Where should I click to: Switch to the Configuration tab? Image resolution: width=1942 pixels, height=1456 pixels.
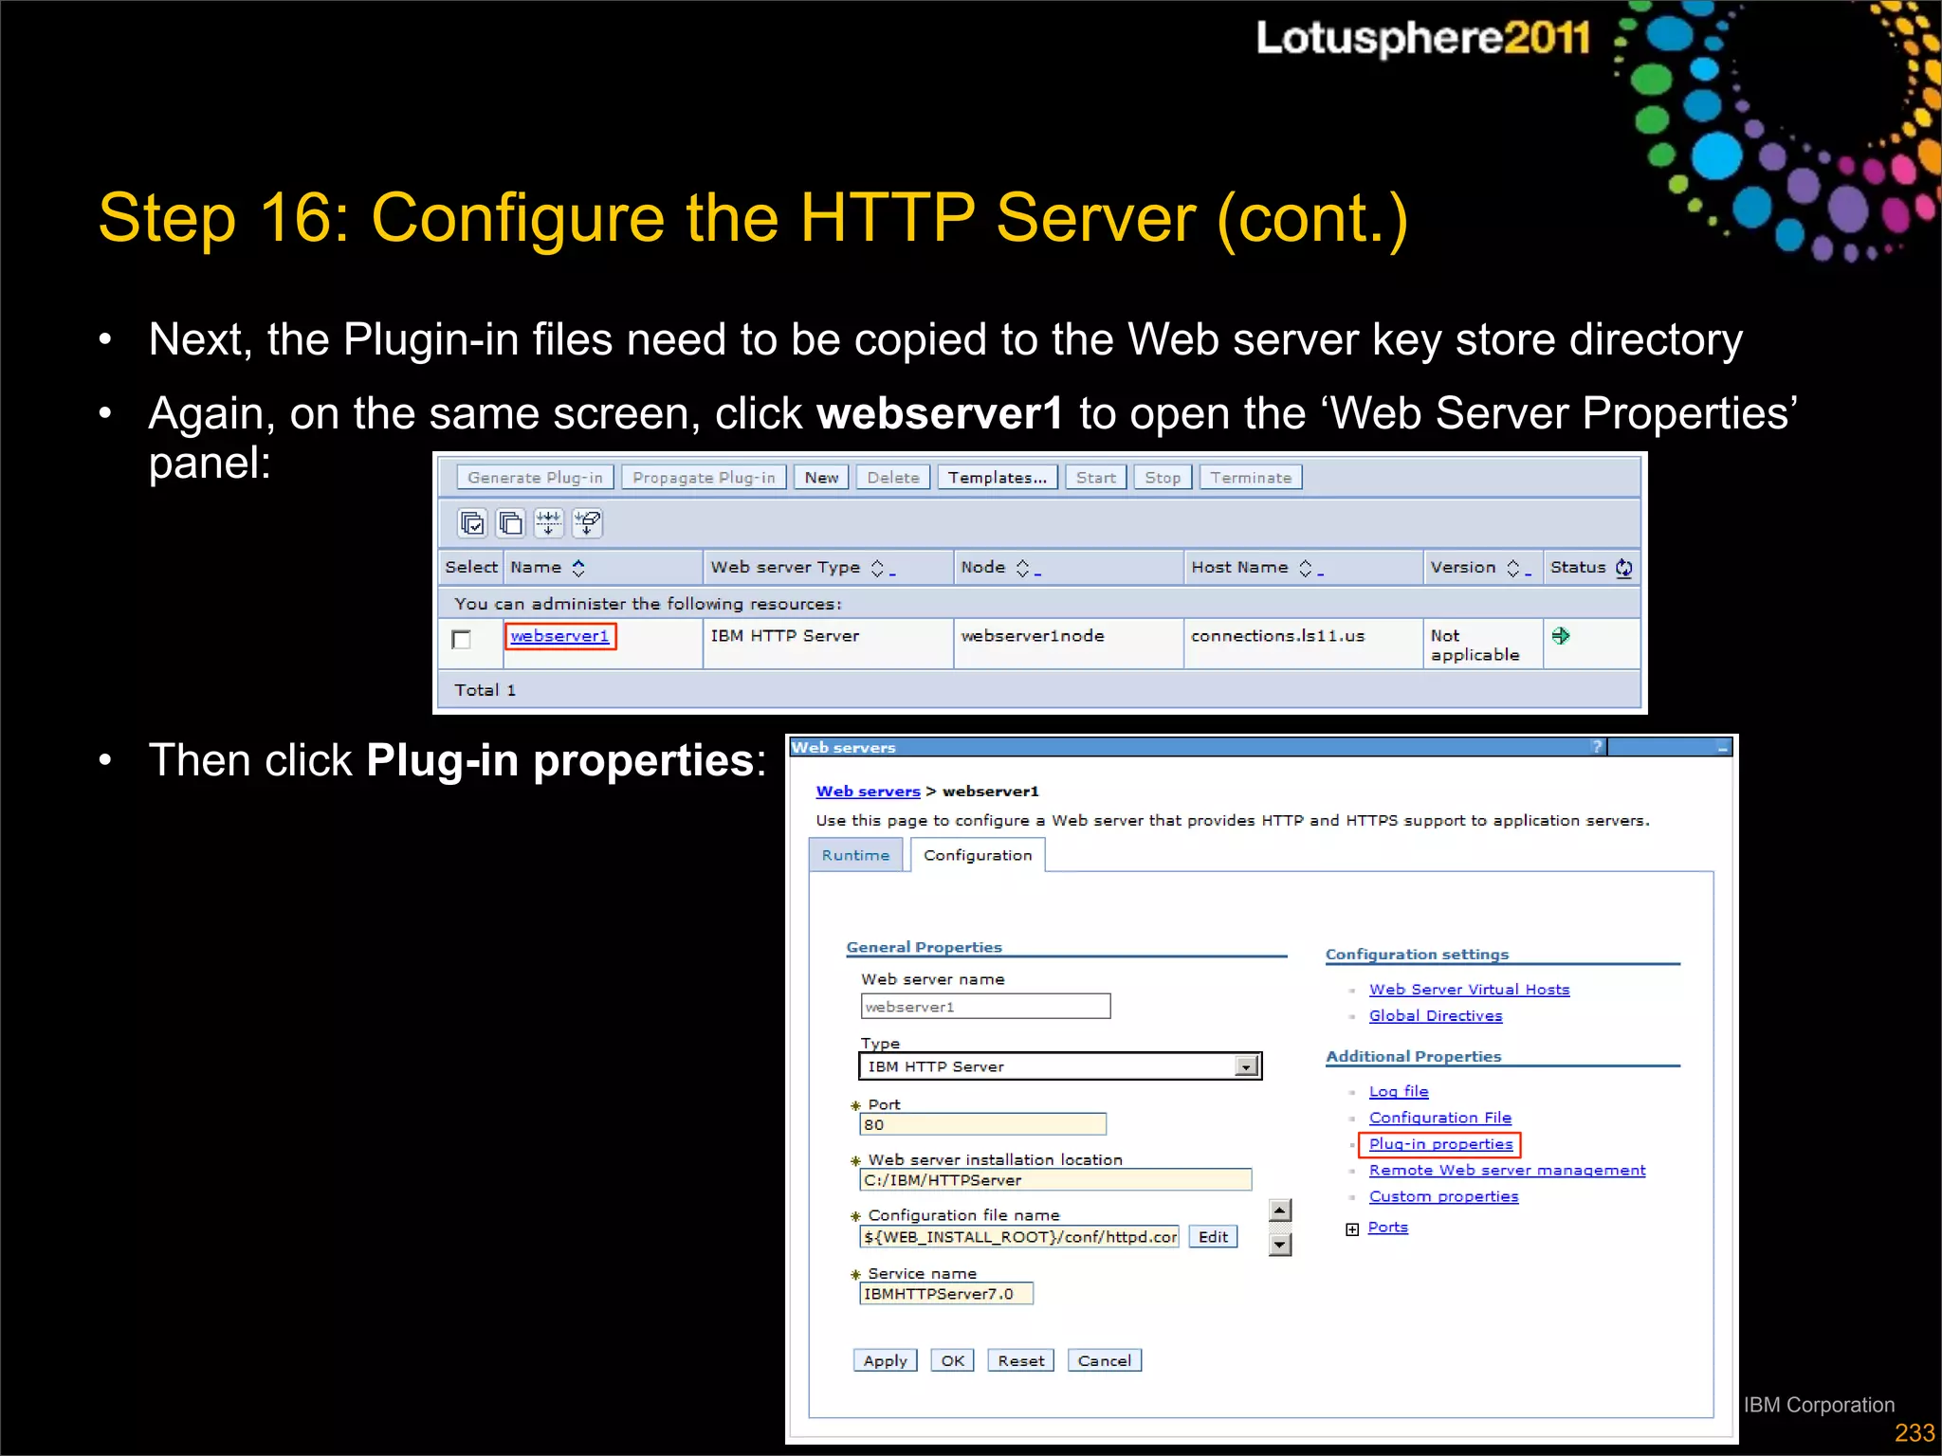(x=978, y=855)
